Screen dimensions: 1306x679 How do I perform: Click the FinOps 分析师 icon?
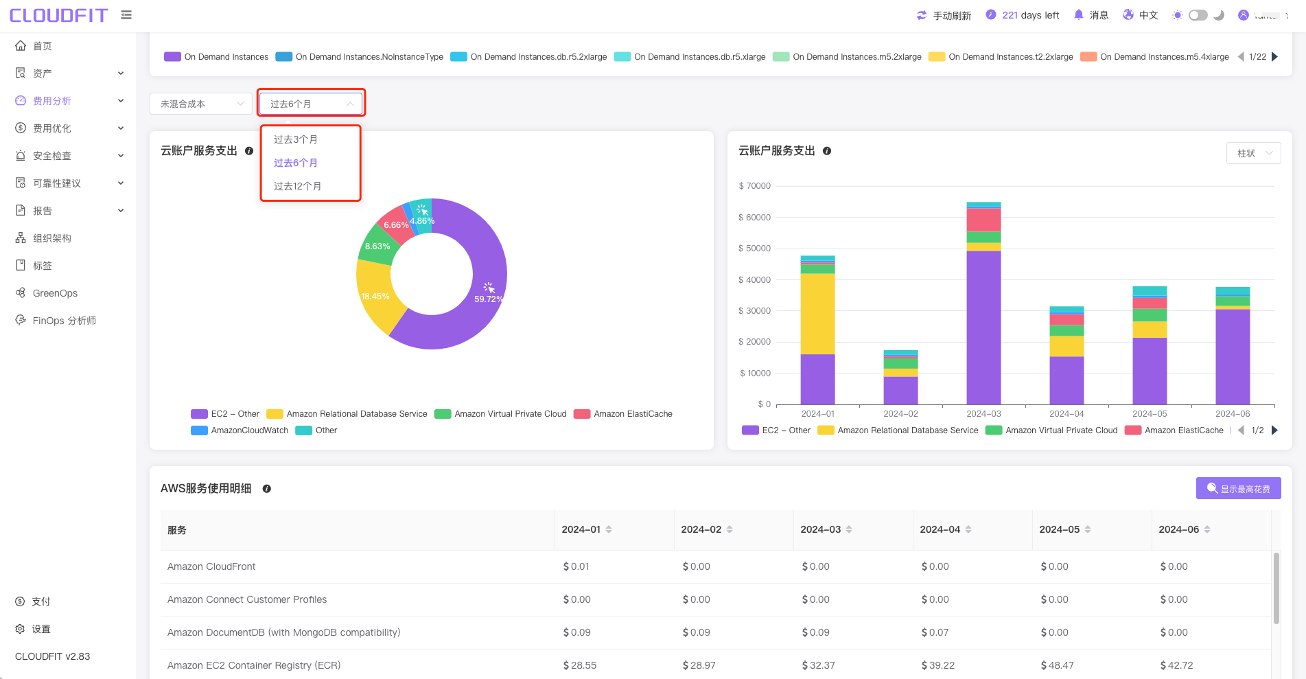21,320
